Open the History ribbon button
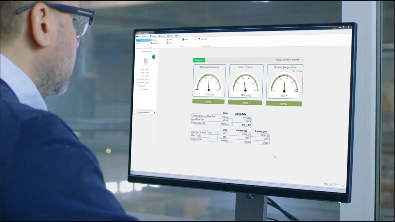The image size is (395, 222). [x=169, y=40]
